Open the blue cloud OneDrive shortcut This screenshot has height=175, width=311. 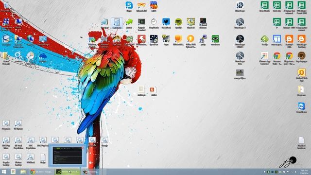pos(43,56)
